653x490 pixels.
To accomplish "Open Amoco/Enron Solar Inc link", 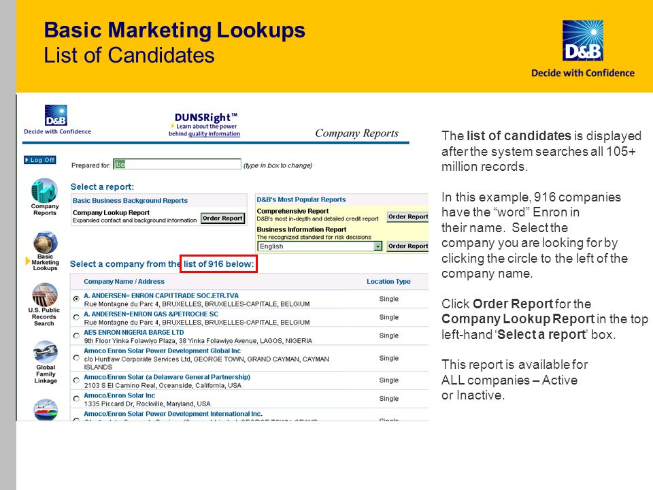I will tap(119, 395).
